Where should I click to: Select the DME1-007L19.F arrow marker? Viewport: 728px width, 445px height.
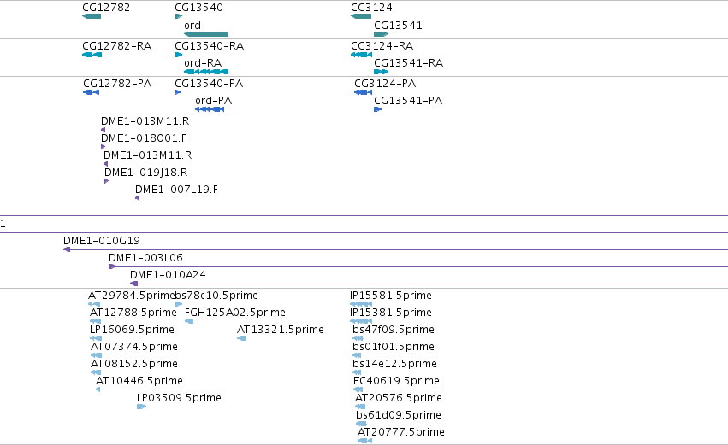click(137, 198)
